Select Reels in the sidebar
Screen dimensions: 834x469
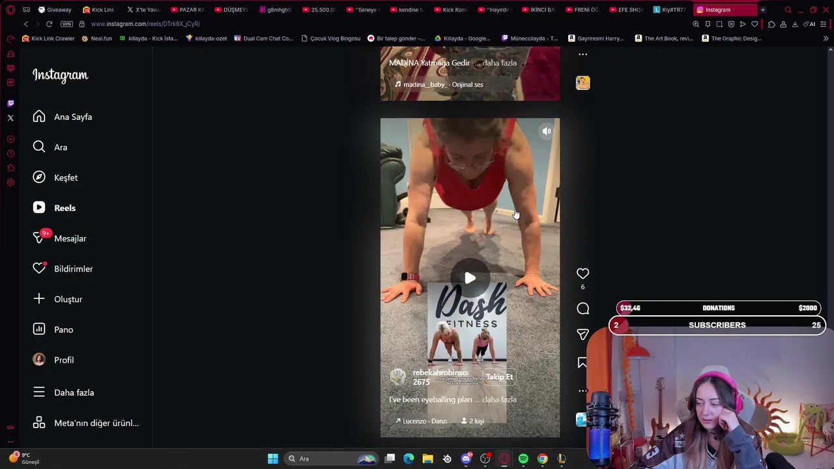[55, 208]
